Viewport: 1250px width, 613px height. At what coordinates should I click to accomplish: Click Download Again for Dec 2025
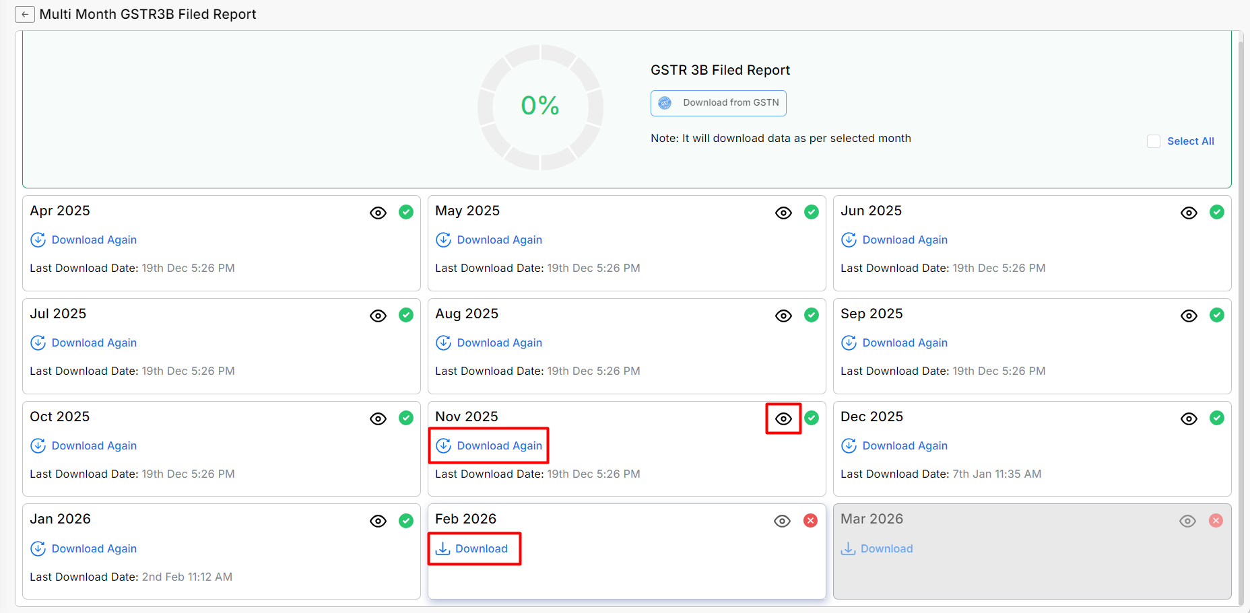click(x=894, y=446)
